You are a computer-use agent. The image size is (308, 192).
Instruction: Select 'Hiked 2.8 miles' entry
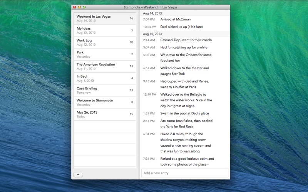(186, 142)
